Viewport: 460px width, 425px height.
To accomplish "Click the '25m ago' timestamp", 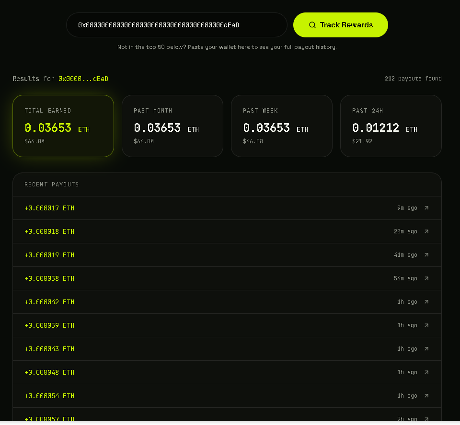I will tap(405, 231).
